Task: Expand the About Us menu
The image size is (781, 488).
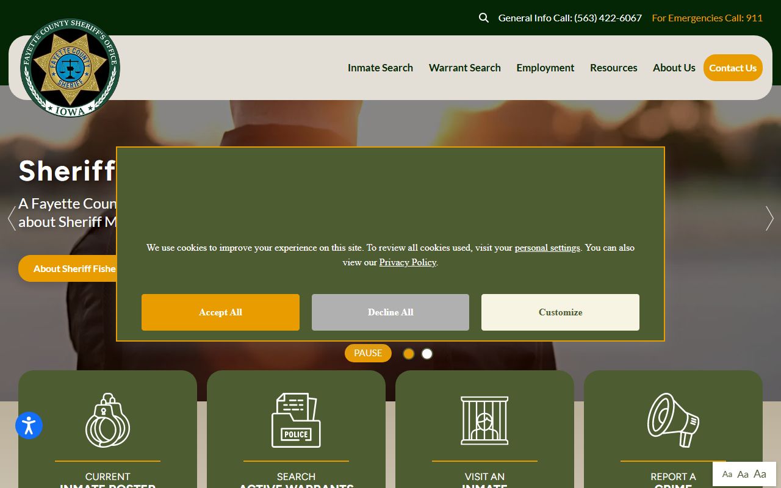Action: 674,68
